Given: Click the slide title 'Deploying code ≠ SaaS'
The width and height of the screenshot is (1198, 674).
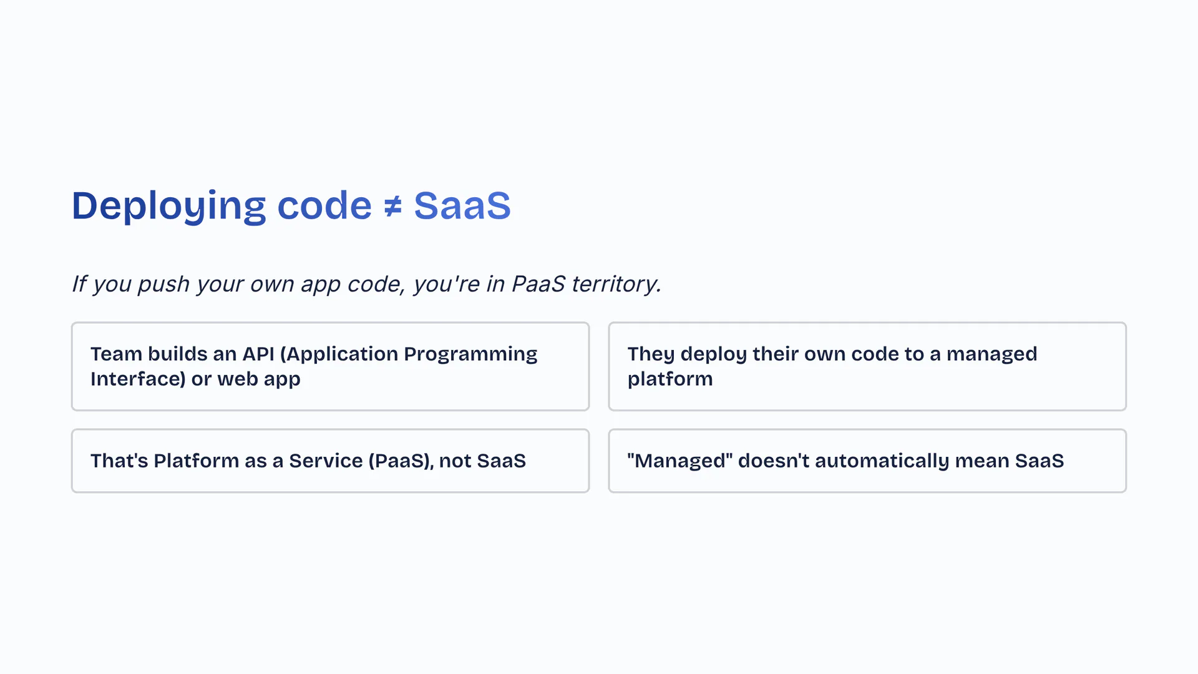Looking at the screenshot, I should click(291, 206).
